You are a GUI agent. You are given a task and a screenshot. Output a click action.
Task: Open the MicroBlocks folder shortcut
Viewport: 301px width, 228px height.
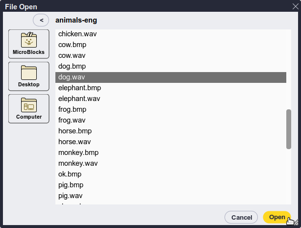(x=29, y=44)
